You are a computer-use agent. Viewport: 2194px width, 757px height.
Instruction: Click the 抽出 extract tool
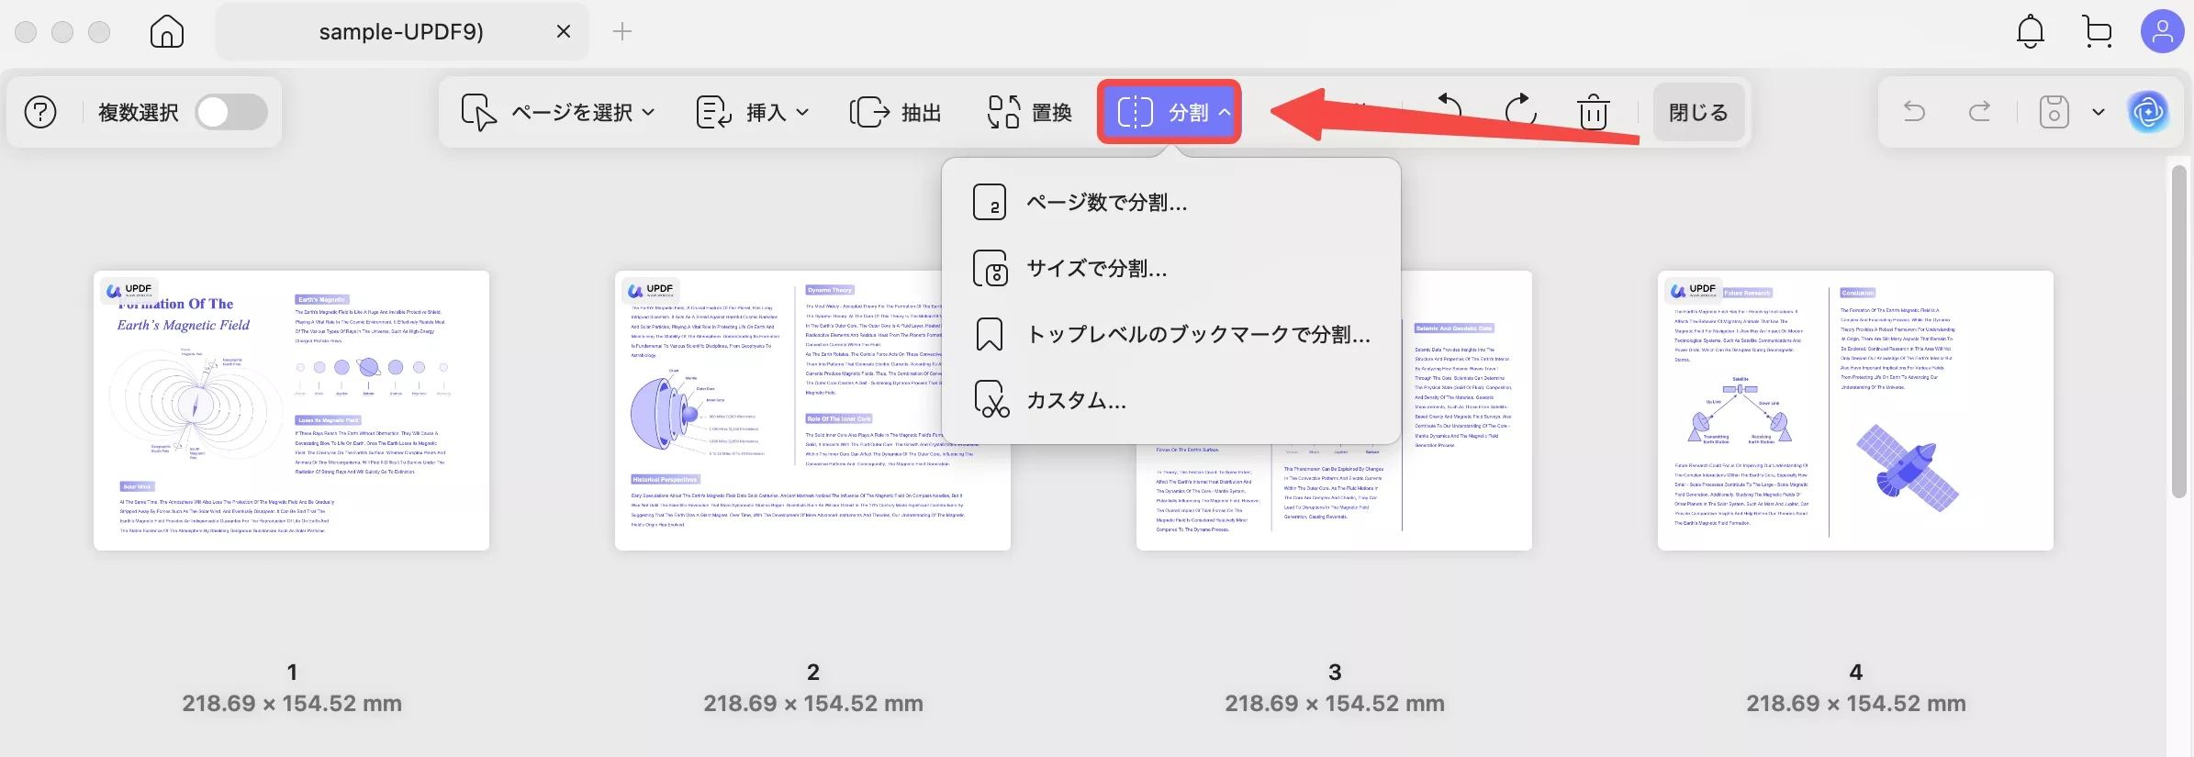tap(896, 113)
